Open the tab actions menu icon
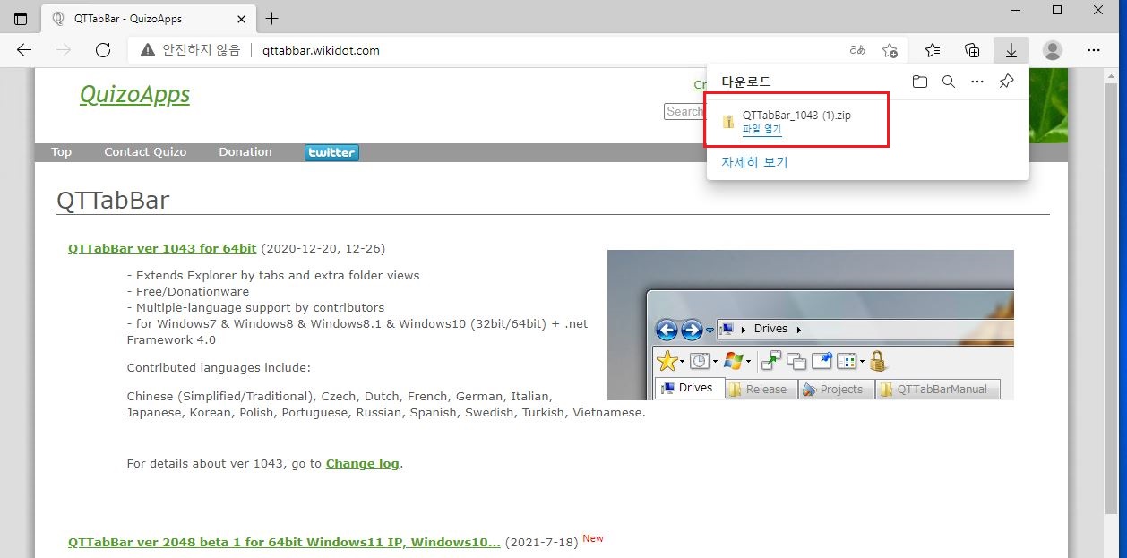The width and height of the screenshot is (1127, 558). (x=21, y=19)
